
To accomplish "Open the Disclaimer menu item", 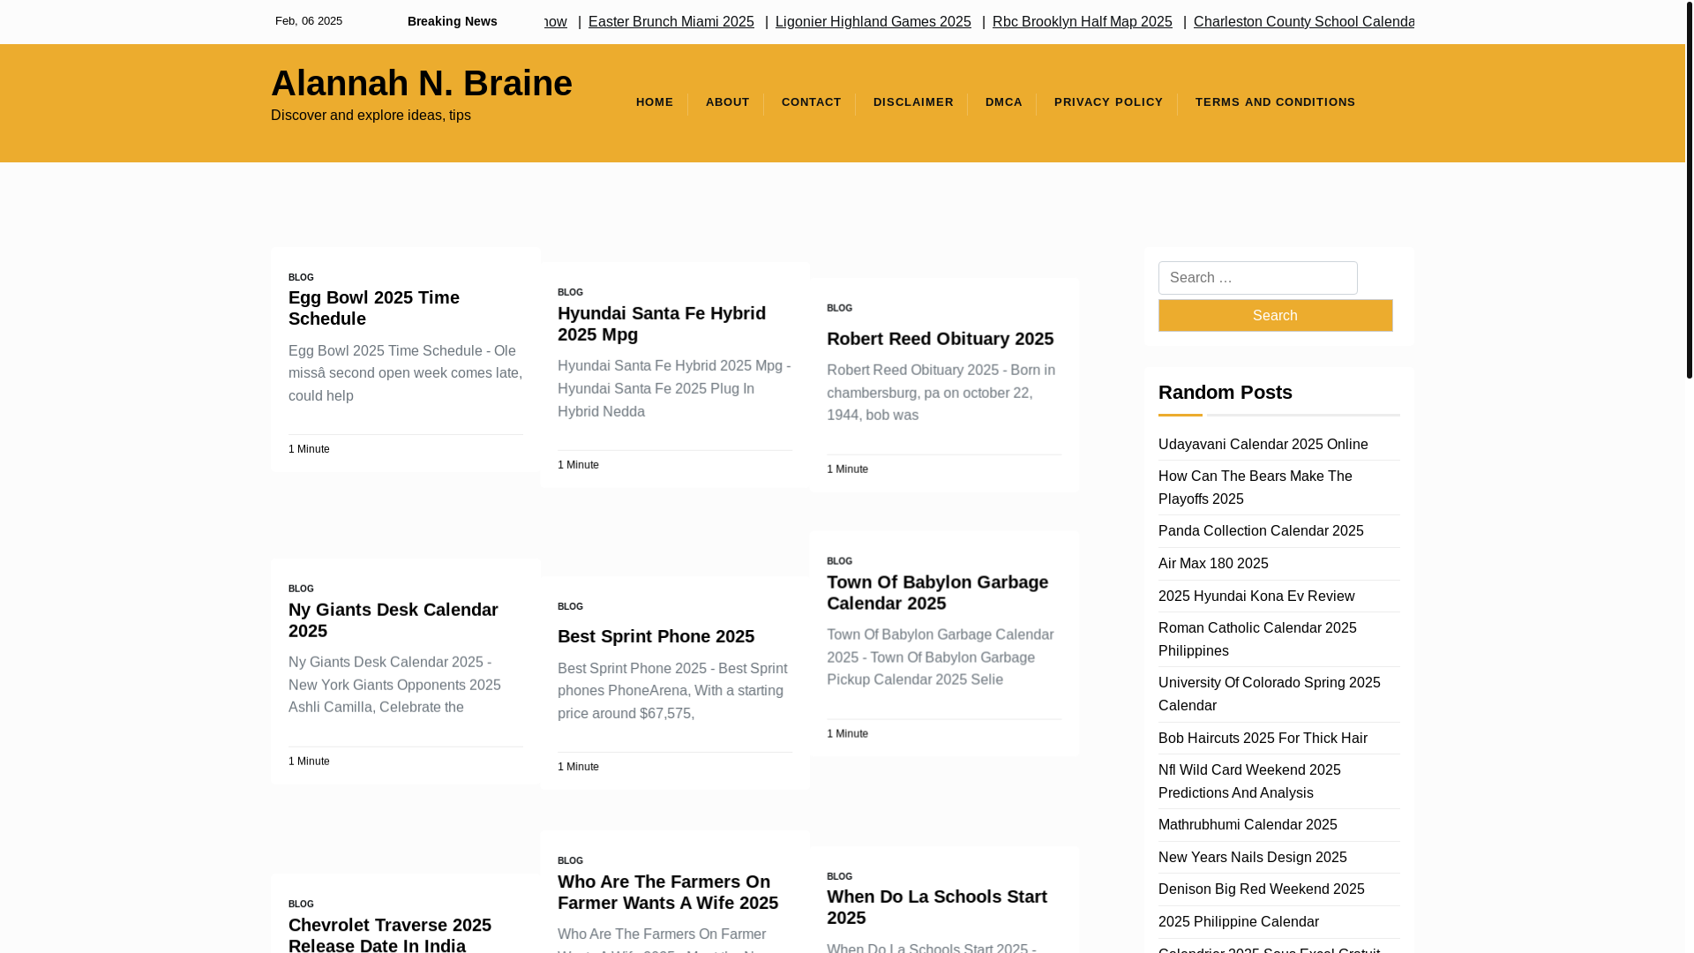I will point(913,102).
